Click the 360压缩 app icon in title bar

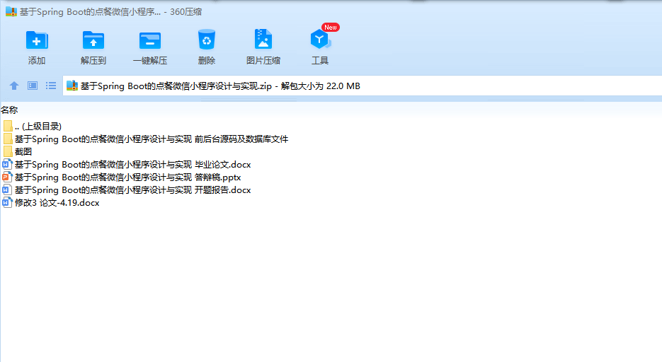tap(11, 12)
